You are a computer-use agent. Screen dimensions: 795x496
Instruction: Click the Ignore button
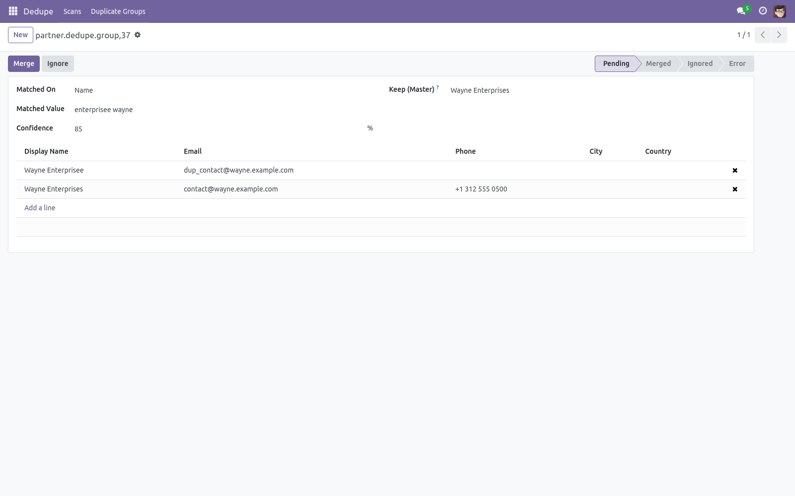(58, 63)
